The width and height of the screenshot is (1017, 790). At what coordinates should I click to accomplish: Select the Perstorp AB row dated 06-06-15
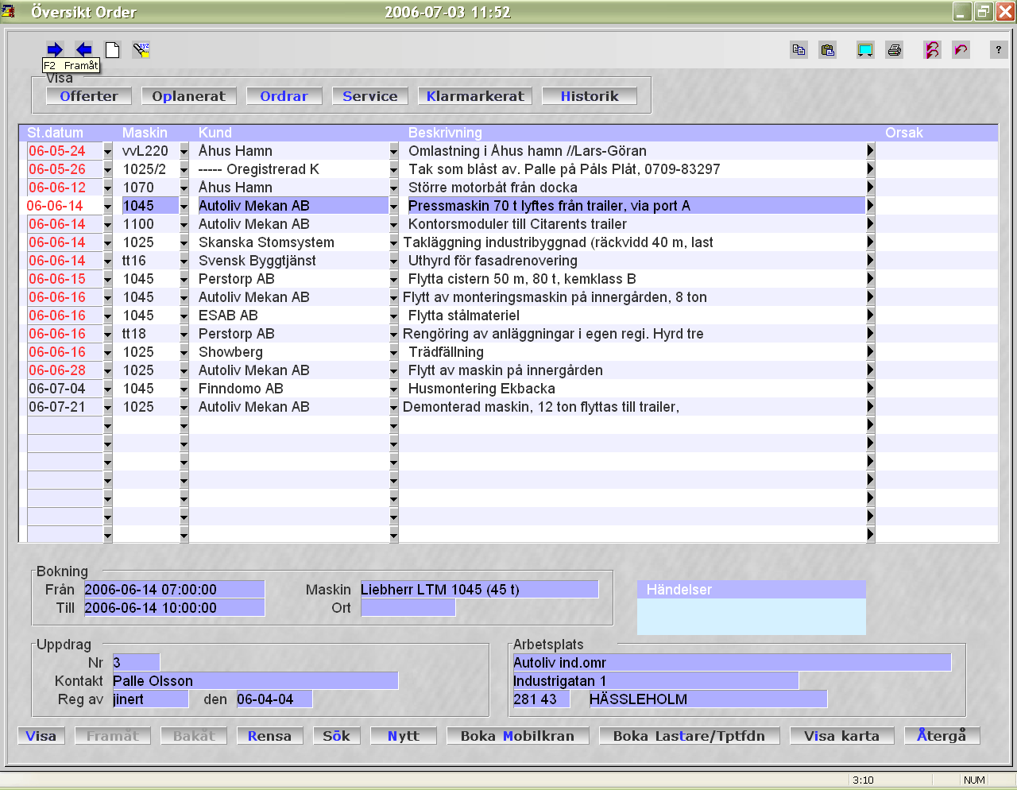click(x=508, y=279)
